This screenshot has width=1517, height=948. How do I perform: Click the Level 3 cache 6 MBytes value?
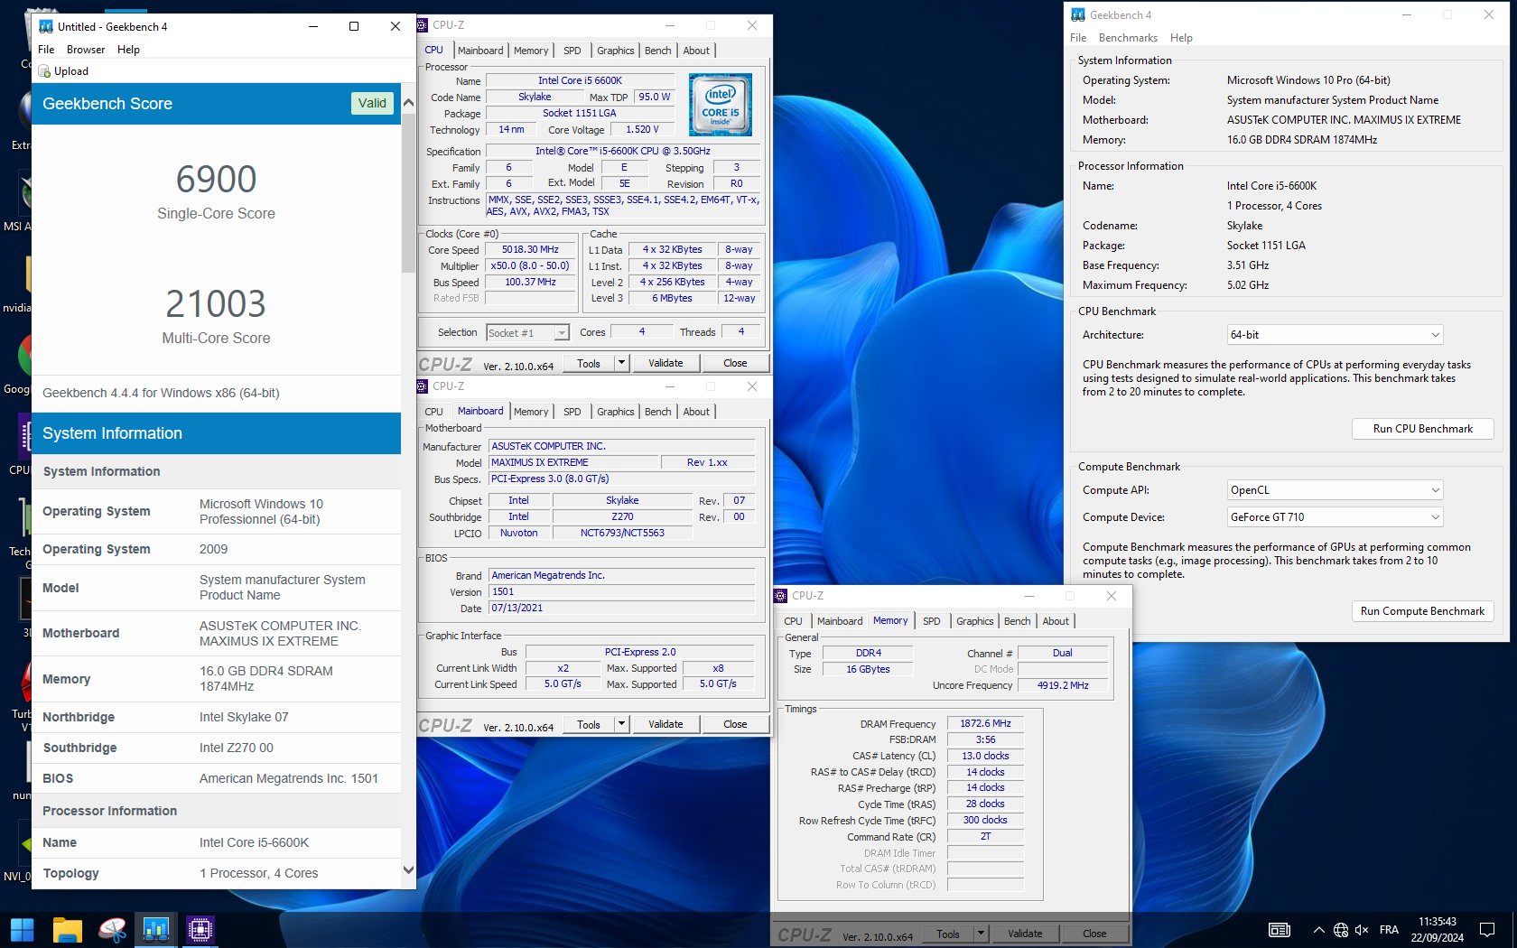point(672,299)
